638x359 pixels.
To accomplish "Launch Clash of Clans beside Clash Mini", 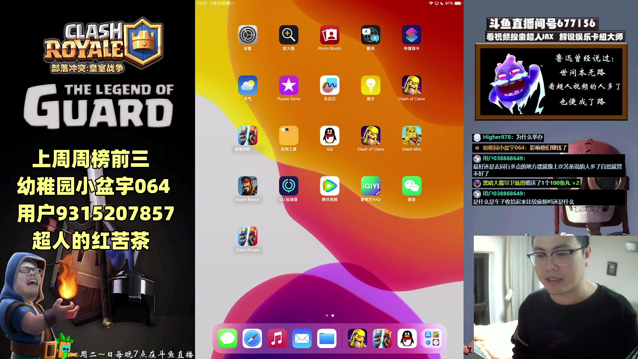I will tap(371, 136).
